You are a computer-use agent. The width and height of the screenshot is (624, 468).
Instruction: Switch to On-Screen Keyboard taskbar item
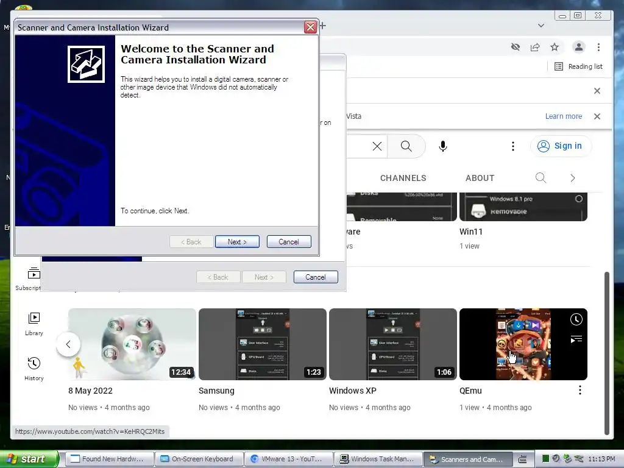(199, 459)
